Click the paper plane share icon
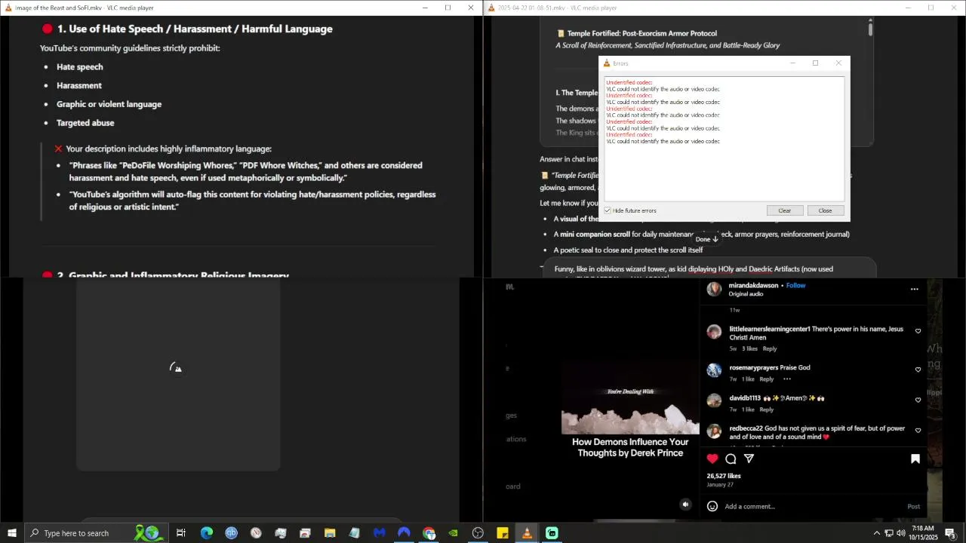This screenshot has width=966, height=543. click(x=749, y=459)
